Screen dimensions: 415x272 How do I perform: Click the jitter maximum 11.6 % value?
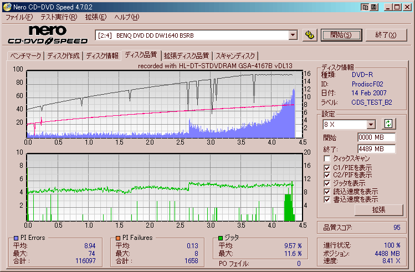(x=293, y=254)
